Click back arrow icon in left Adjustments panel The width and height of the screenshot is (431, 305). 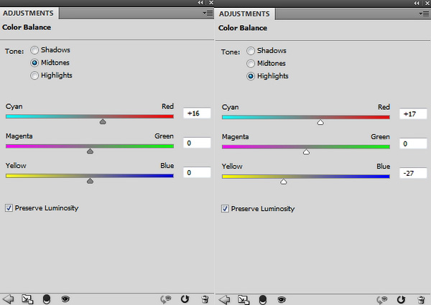coord(8,299)
